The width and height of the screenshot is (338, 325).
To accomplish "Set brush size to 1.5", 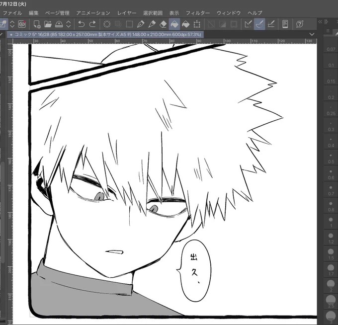I will 331,254.
